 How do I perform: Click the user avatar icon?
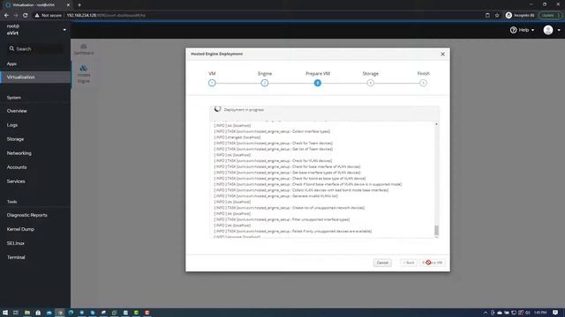[548, 30]
